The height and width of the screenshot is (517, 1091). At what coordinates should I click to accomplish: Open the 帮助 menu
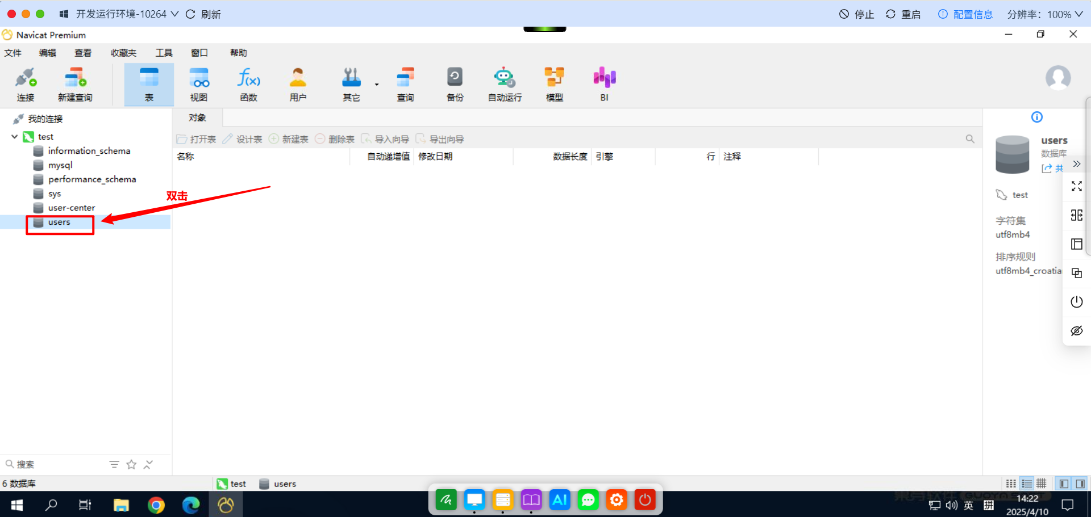tap(239, 53)
